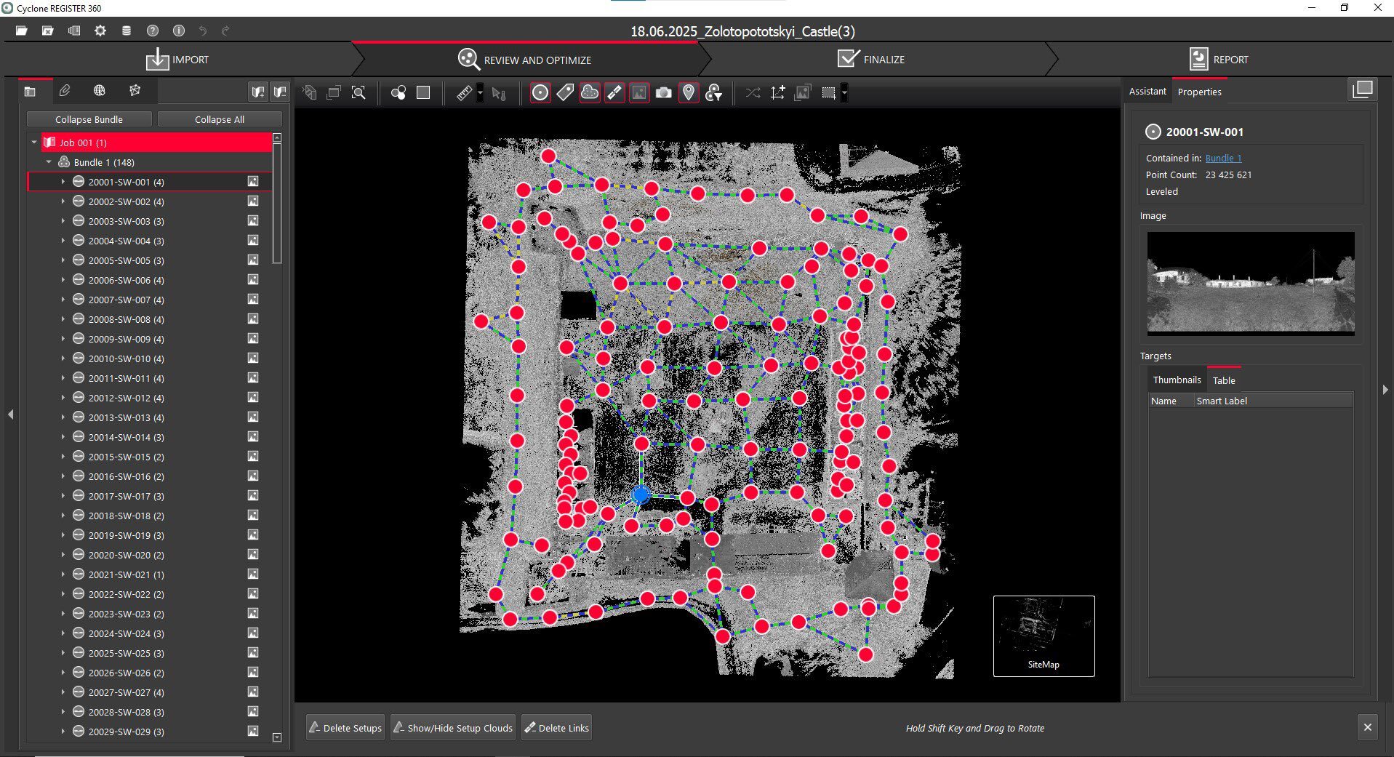
Task: Click the add site map icon
Action: click(802, 92)
